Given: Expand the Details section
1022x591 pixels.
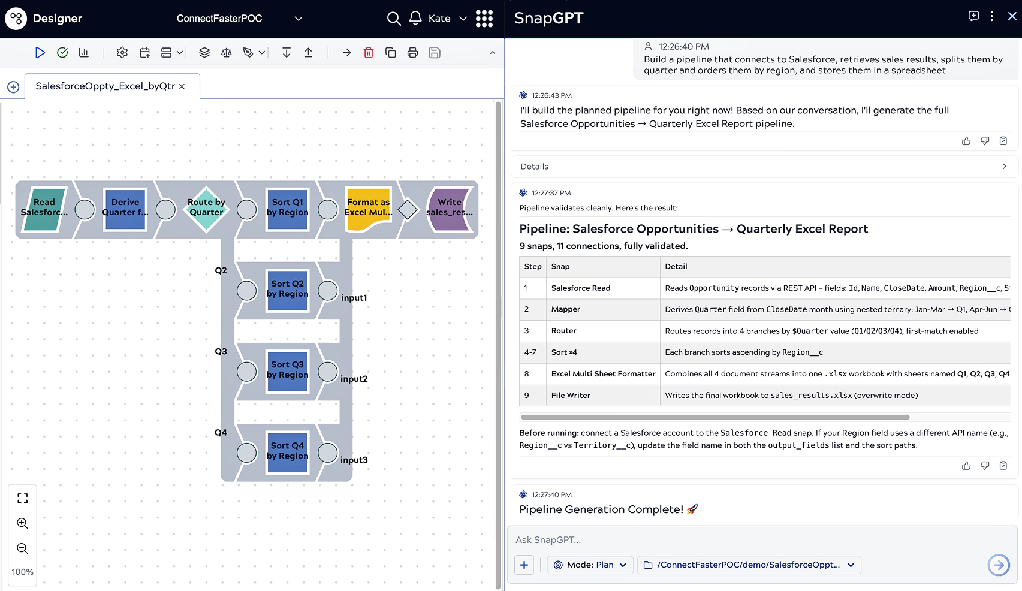Looking at the screenshot, I should (764, 167).
